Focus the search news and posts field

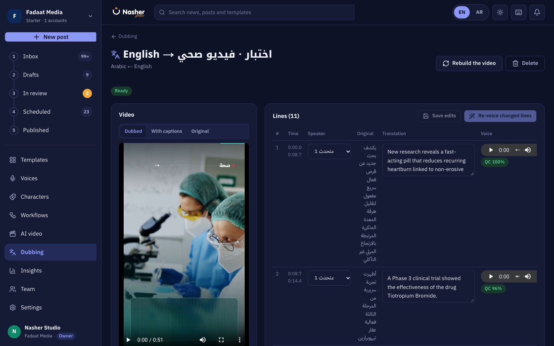[x=254, y=12]
